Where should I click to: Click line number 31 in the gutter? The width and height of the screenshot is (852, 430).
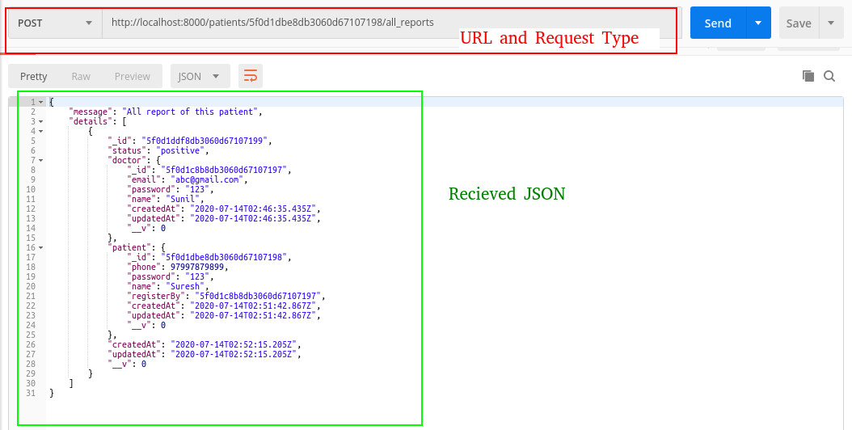(x=31, y=393)
